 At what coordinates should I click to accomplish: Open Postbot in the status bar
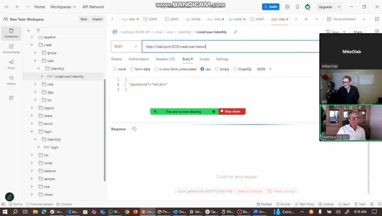coord(264,204)
